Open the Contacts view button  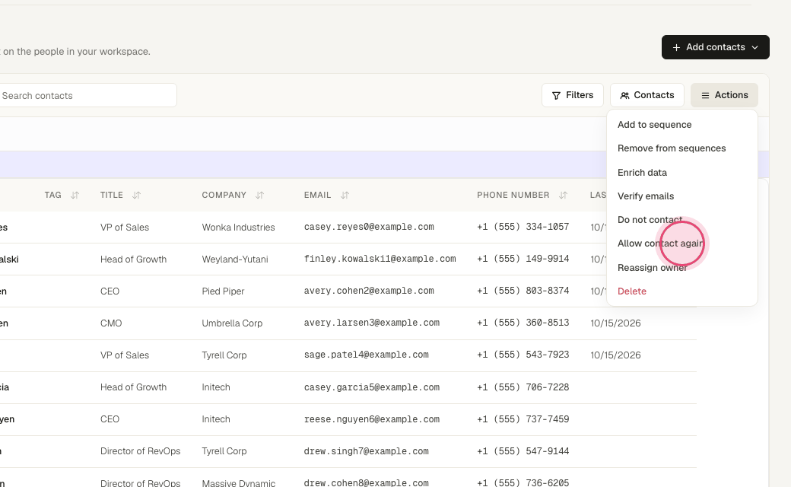click(647, 95)
